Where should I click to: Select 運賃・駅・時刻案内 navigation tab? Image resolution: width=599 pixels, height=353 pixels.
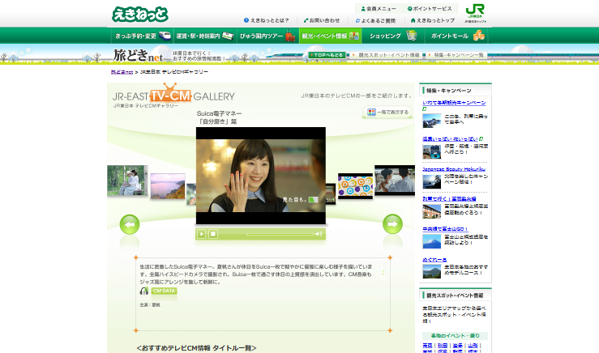pyautogui.click(x=205, y=36)
